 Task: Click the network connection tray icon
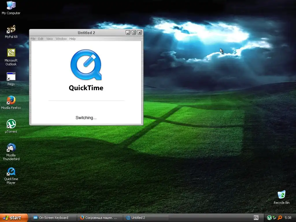[275, 218]
